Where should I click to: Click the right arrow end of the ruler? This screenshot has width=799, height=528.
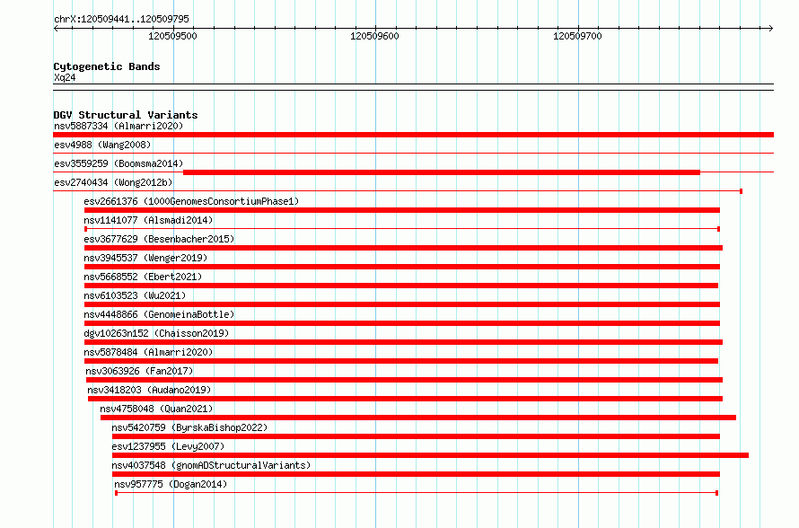[x=771, y=29]
